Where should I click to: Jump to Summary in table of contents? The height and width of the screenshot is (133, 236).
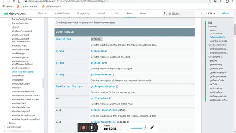coord(212,27)
